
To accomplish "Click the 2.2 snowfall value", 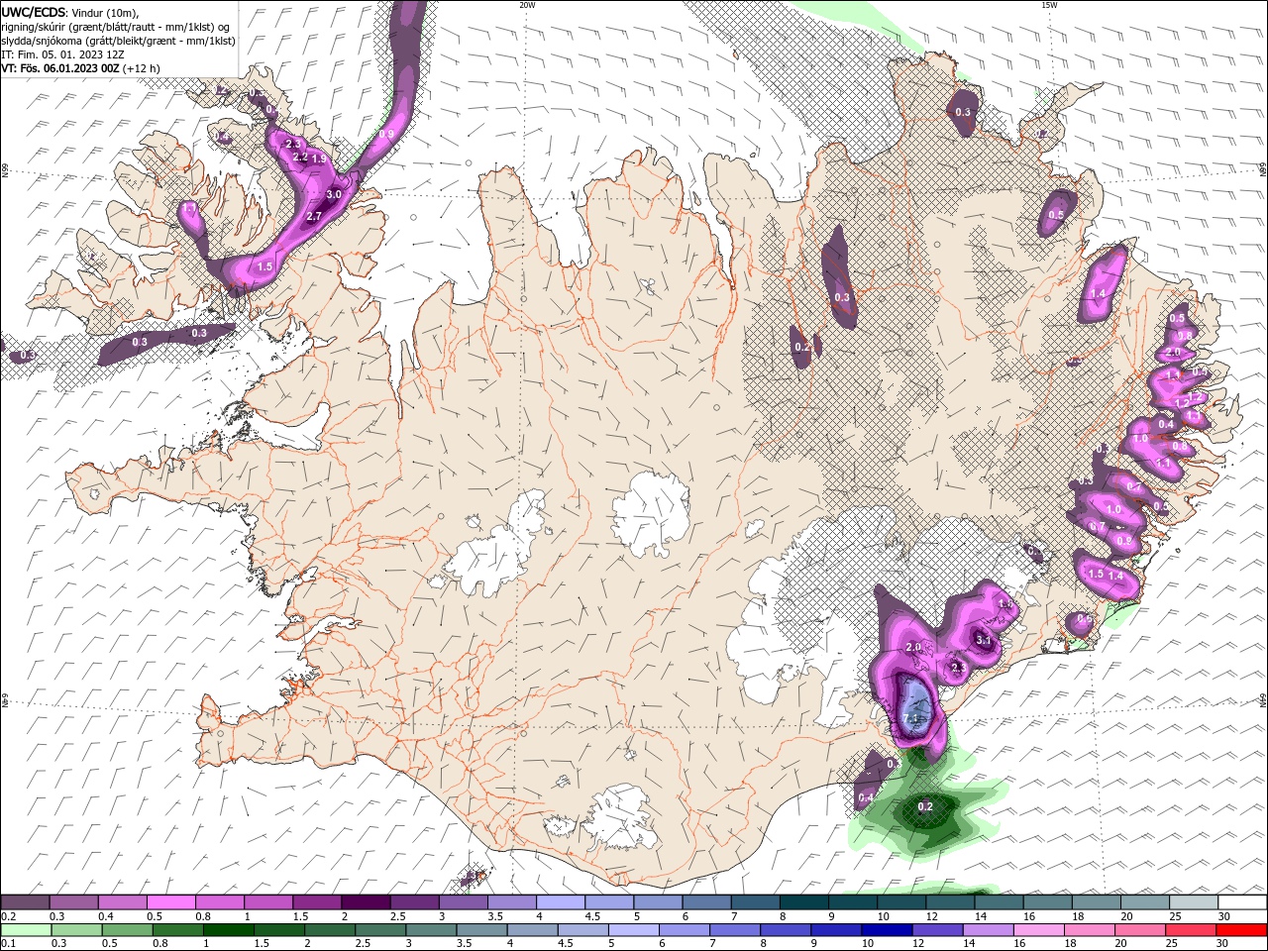I will (x=299, y=158).
